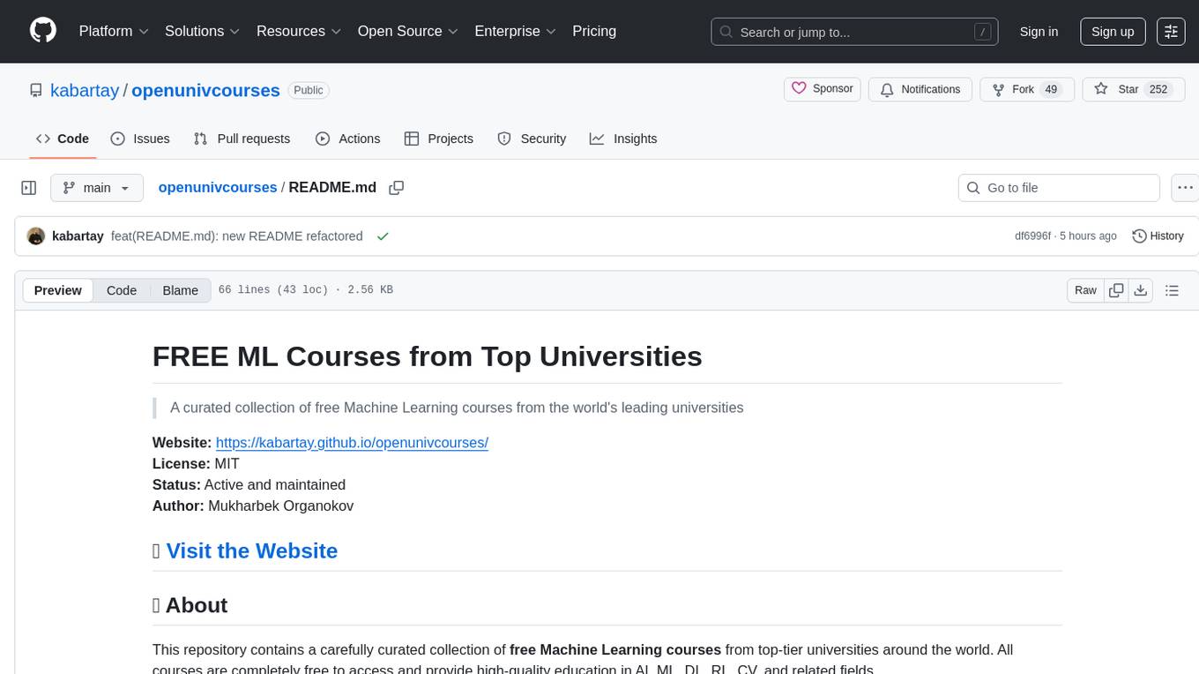The image size is (1199, 674).
Task: Open the Raw file view
Action: [x=1085, y=290]
